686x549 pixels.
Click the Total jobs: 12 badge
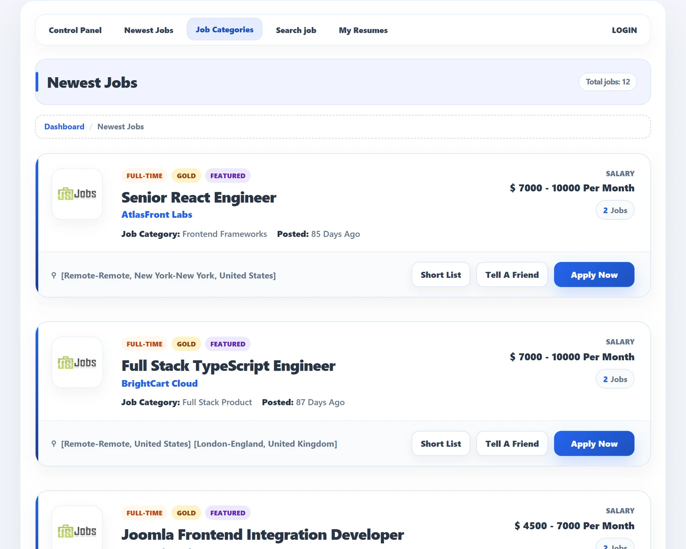[x=608, y=82]
